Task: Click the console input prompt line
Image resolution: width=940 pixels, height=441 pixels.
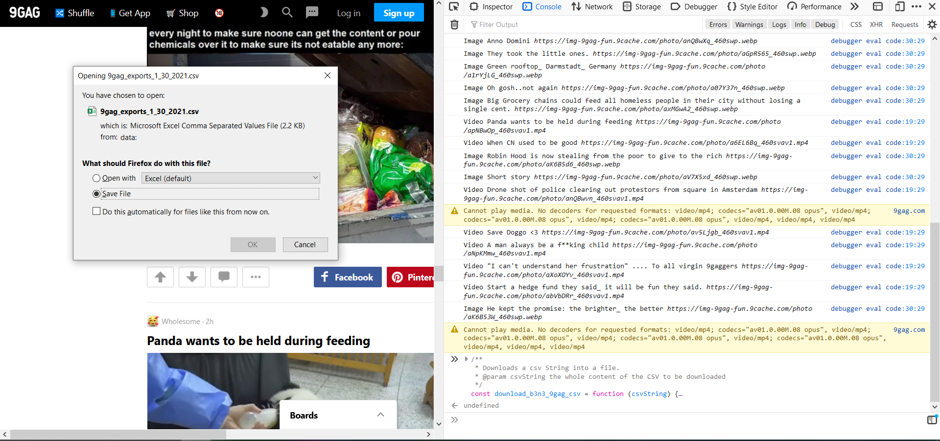Action: coord(690,419)
